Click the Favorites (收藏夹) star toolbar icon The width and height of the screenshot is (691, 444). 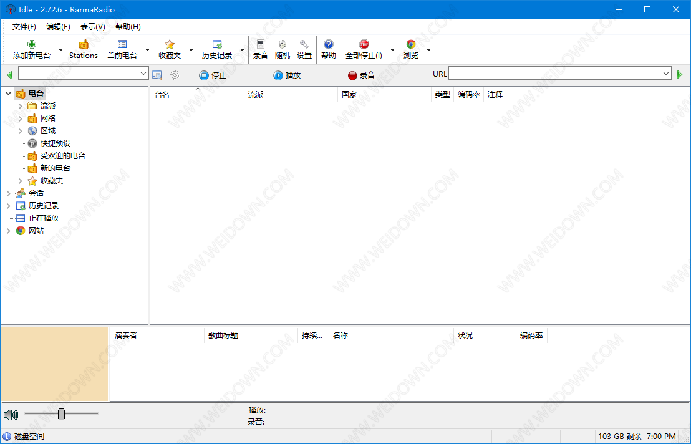169,44
